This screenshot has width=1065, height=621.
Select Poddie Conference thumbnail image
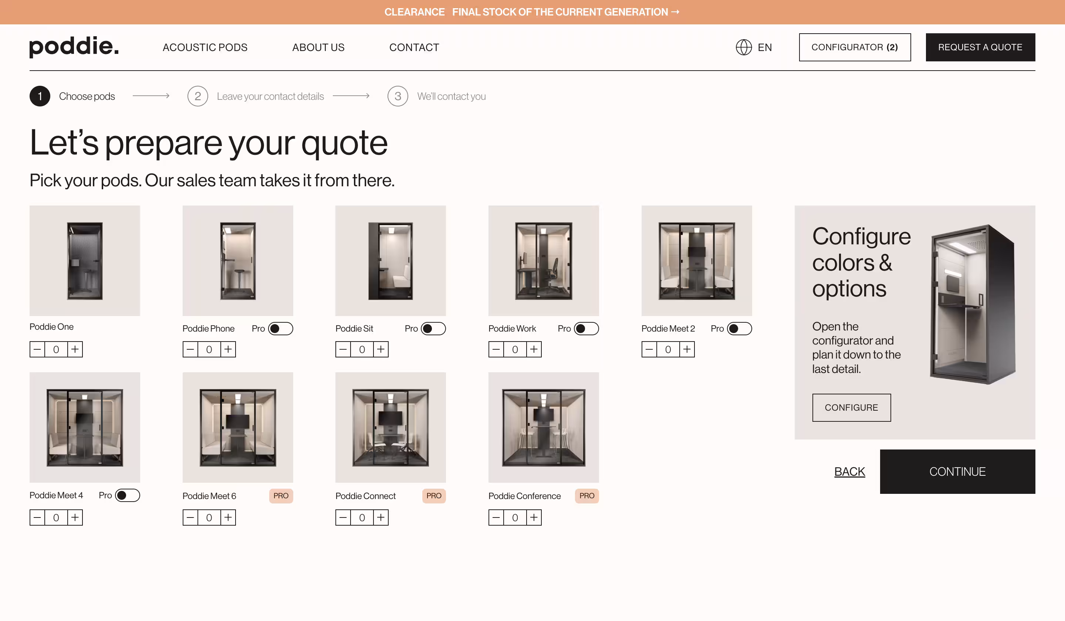tap(544, 428)
